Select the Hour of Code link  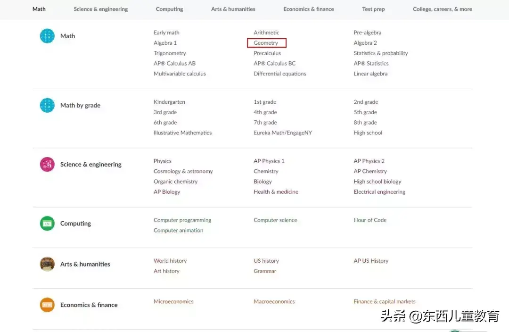tap(370, 220)
